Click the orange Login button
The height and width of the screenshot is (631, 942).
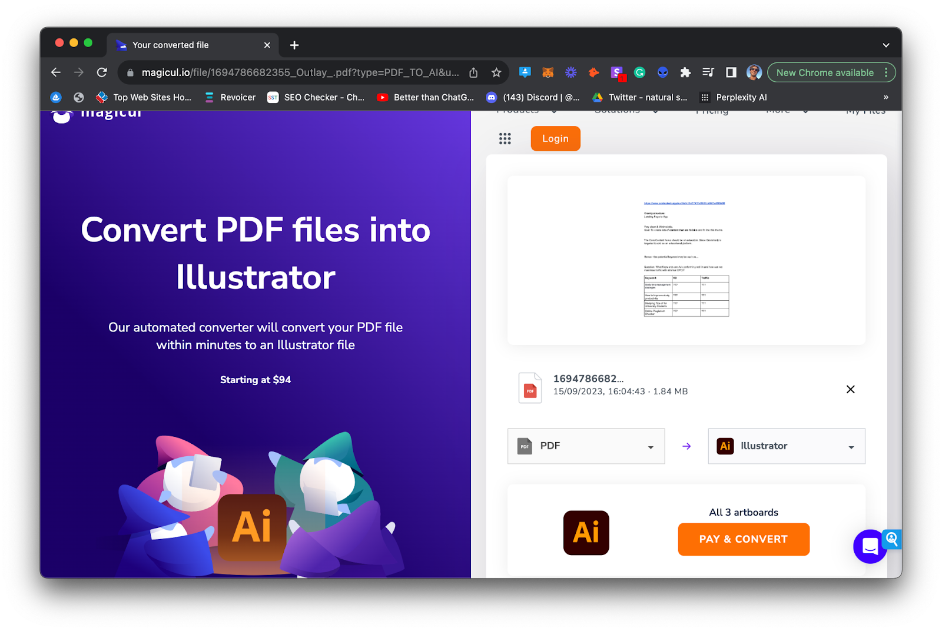pyautogui.click(x=555, y=138)
